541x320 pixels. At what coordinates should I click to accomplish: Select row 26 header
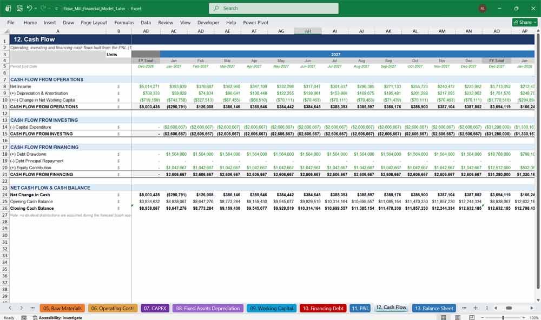tap(5, 208)
